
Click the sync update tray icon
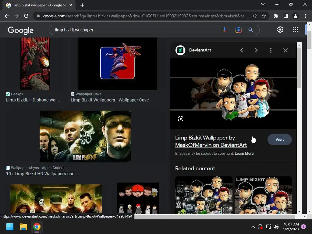click(x=260, y=227)
